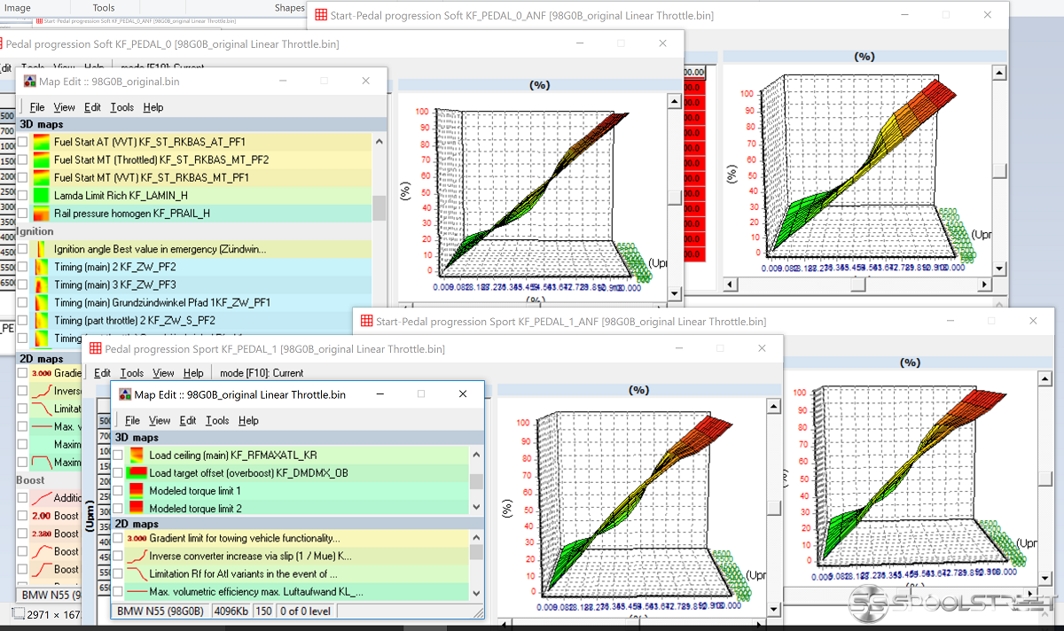Image resolution: width=1064 pixels, height=631 pixels.
Task: Click the Start-Pedal progression Sport window grid icon
Action: (x=367, y=321)
